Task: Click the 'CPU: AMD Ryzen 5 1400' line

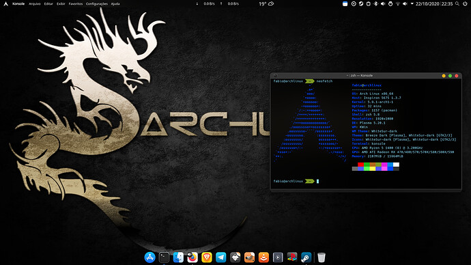Action: pyautogui.click(x=387, y=148)
